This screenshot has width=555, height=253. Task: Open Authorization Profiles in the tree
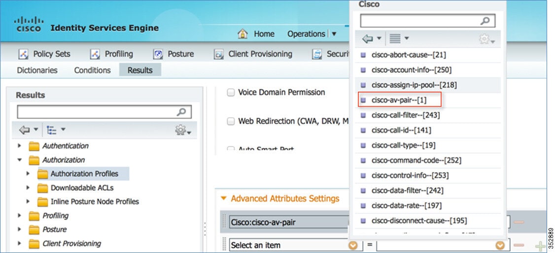coord(84,174)
